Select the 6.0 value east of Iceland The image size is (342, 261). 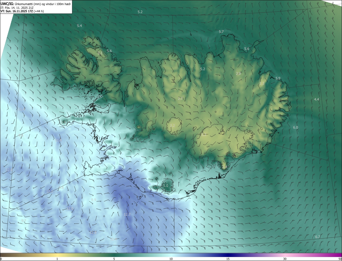coord(295,128)
